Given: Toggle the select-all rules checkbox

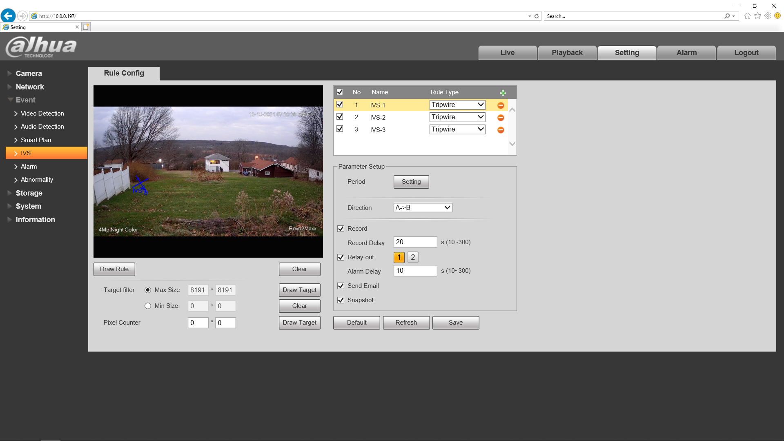Looking at the screenshot, I should coord(340,92).
